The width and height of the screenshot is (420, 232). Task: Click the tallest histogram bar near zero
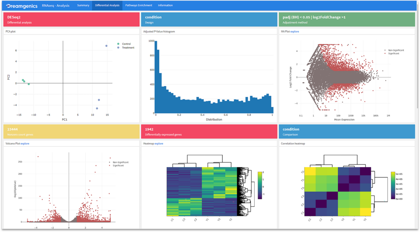coord(156,77)
